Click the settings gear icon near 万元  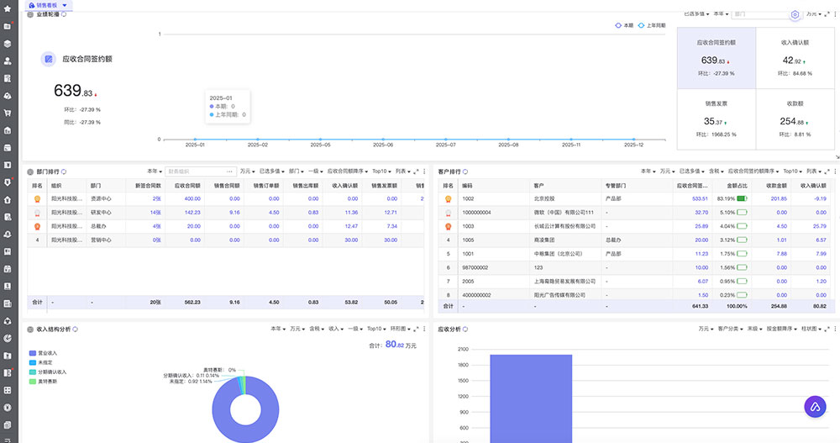click(x=795, y=14)
